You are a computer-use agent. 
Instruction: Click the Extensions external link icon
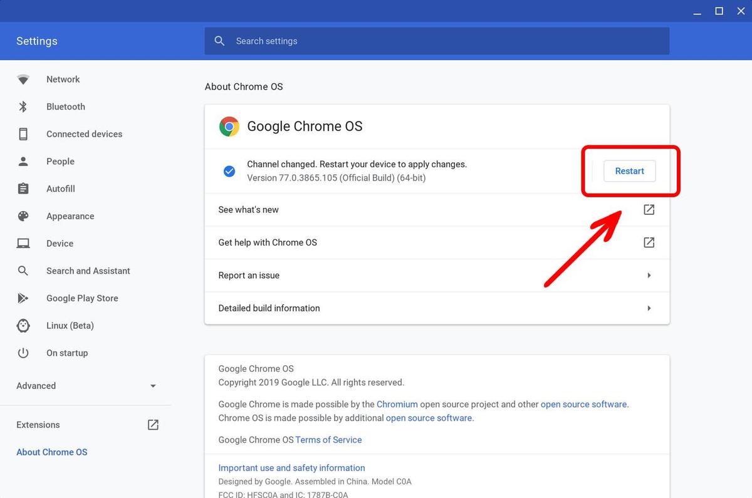pos(153,425)
